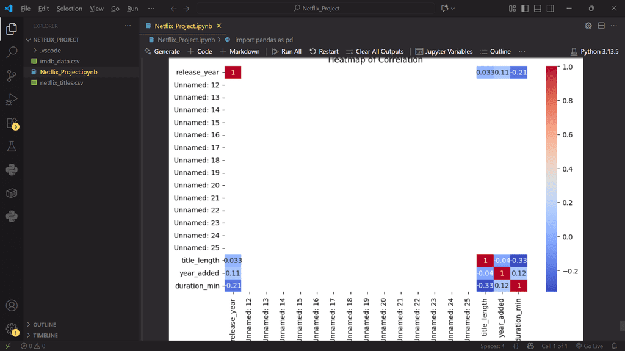
Task: Click the heatmap color bar legend
Action: coord(551,179)
